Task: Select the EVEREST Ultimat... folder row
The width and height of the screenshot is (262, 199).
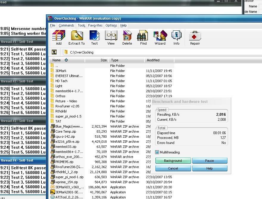Action: pos(112,76)
